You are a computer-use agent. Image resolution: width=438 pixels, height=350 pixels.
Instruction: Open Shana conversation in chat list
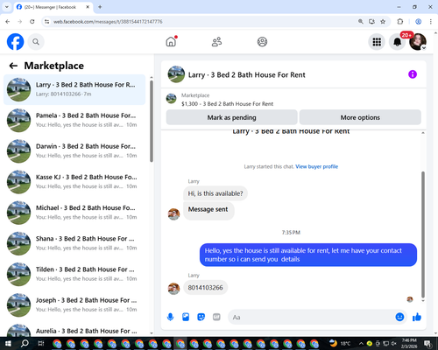pos(74,243)
